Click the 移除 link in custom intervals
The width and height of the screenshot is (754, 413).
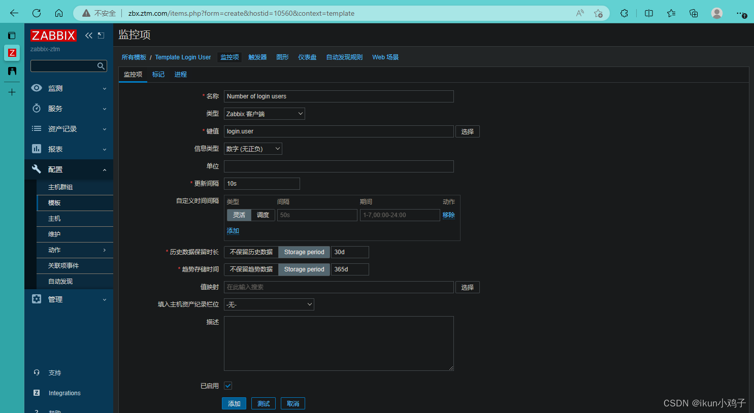449,215
